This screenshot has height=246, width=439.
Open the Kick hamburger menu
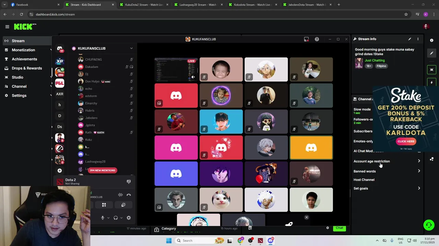(7, 27)
